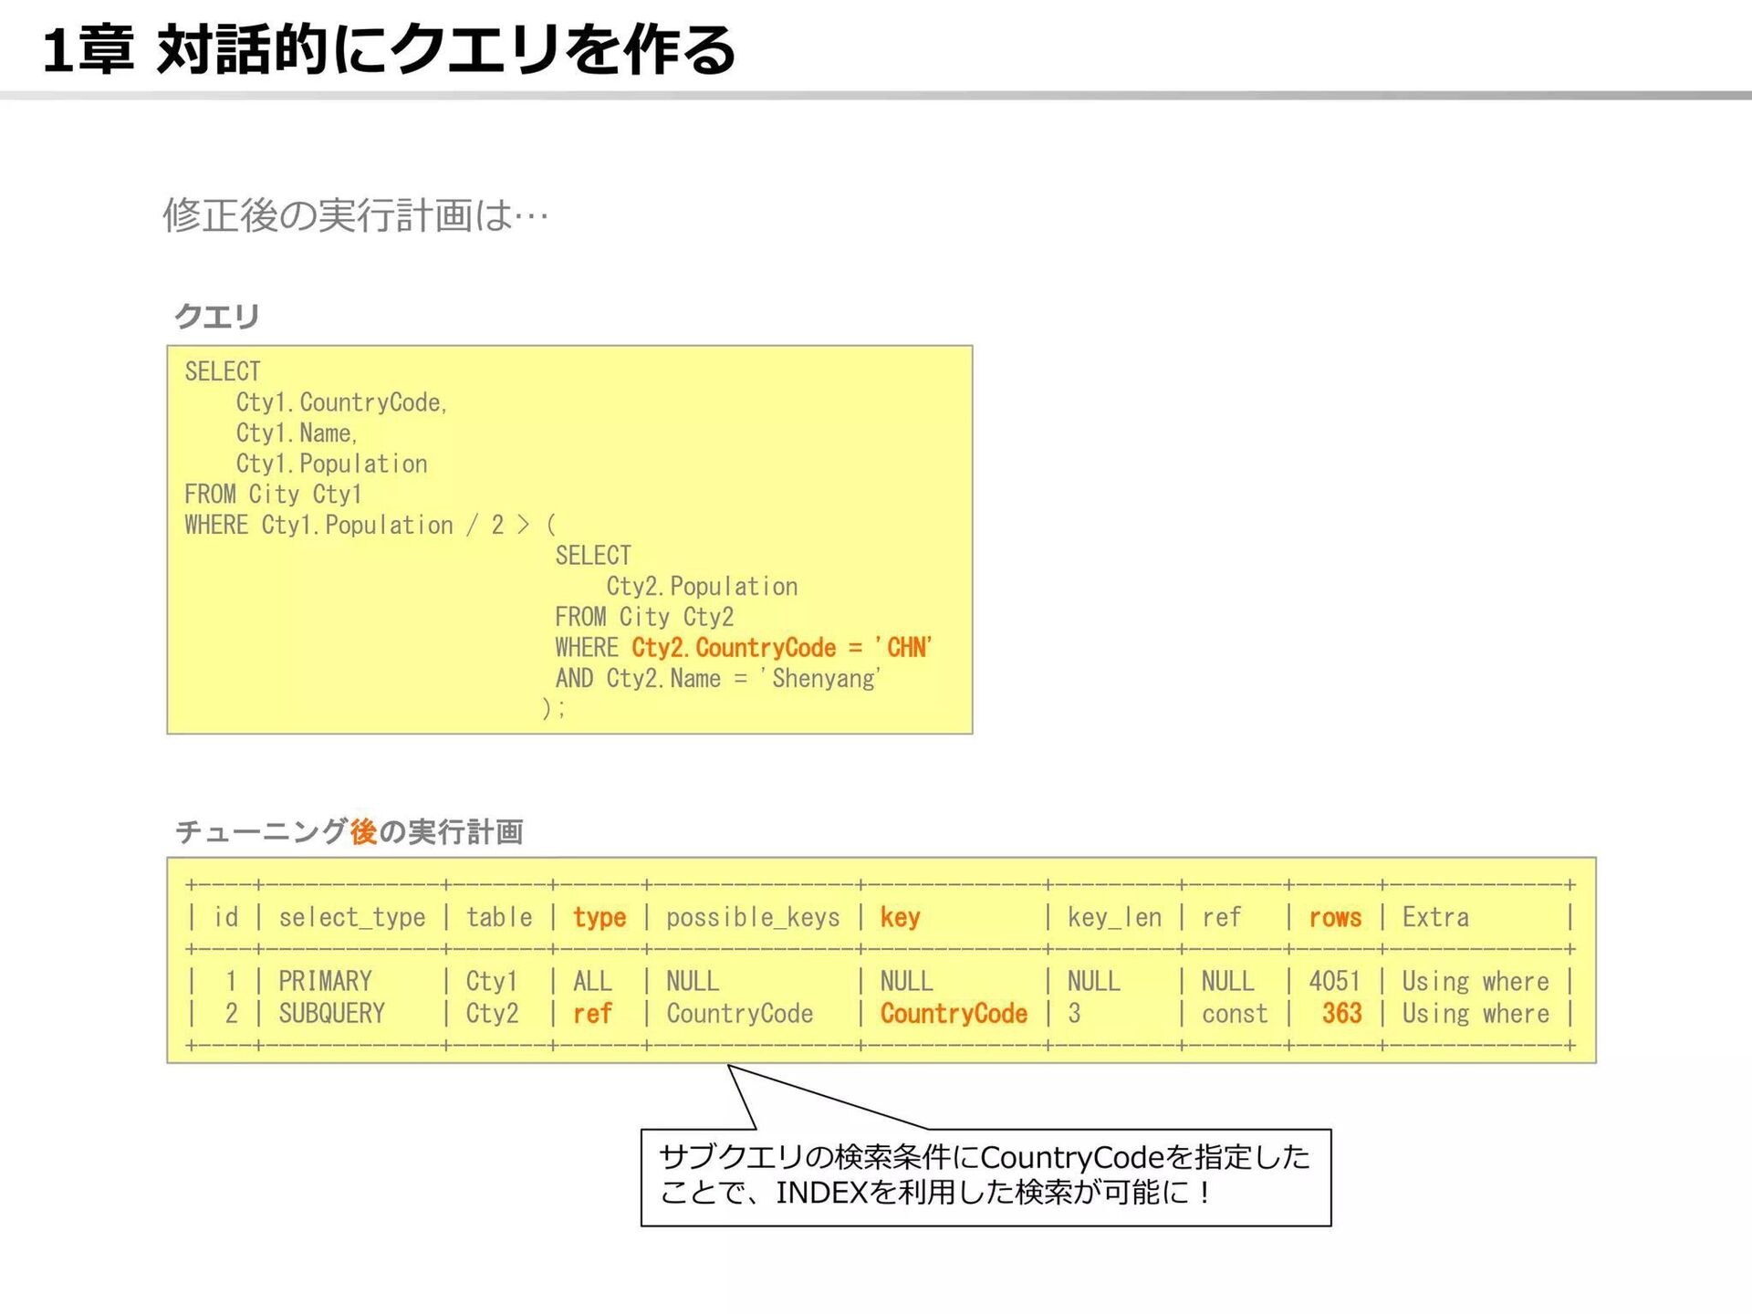
Task: Click the highlighted CountryCode key value
Action: [x=954, y=1014]
